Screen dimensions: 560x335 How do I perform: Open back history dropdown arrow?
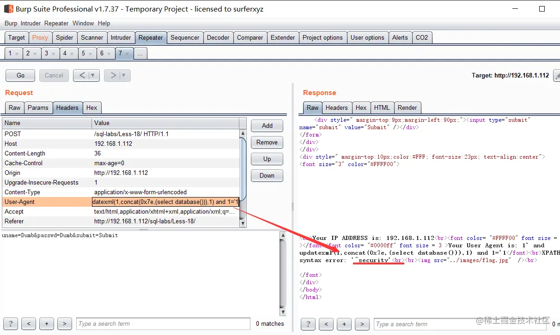(x=93, y=75)
